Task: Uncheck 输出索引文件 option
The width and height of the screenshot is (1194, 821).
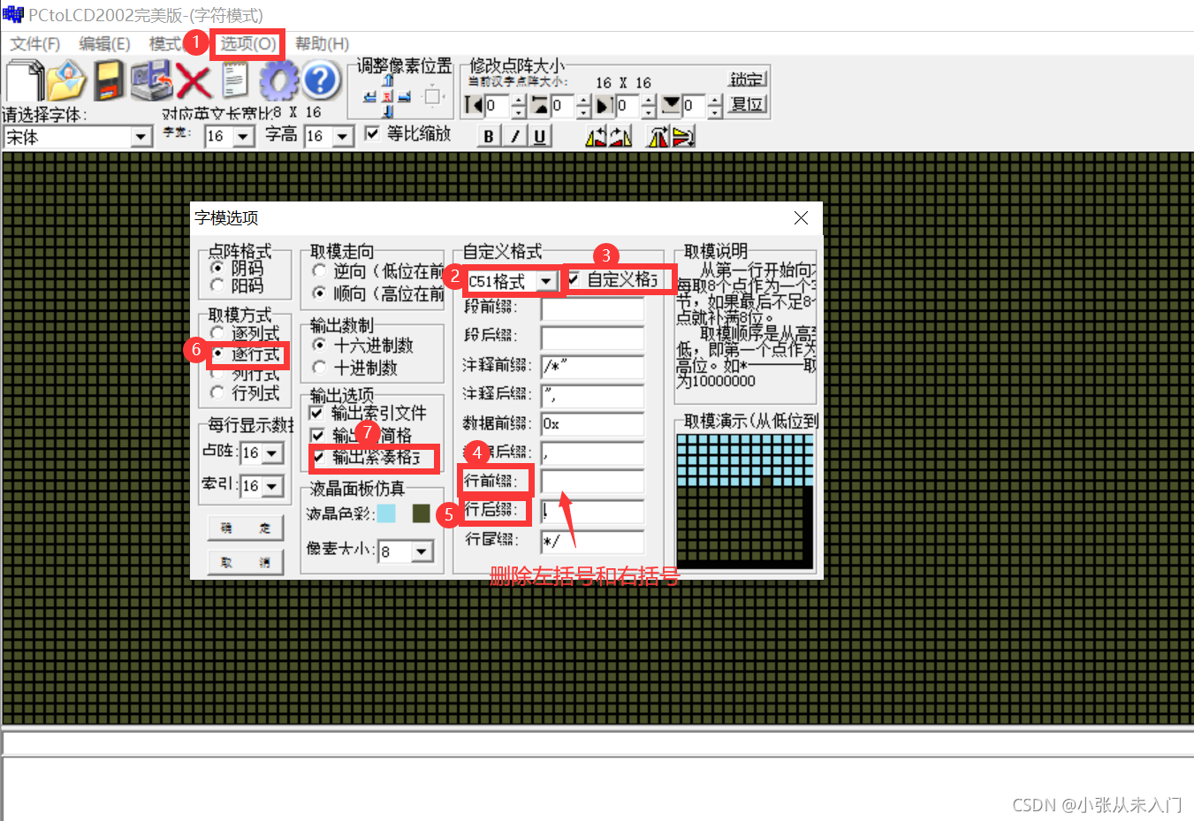Action: (315, 412)
